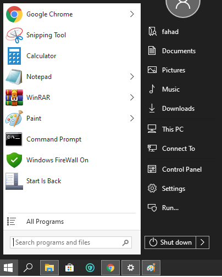Expand the WinRAR submenu arrow
The width and height of the screenshot is (222, 277).
point(132,98)
